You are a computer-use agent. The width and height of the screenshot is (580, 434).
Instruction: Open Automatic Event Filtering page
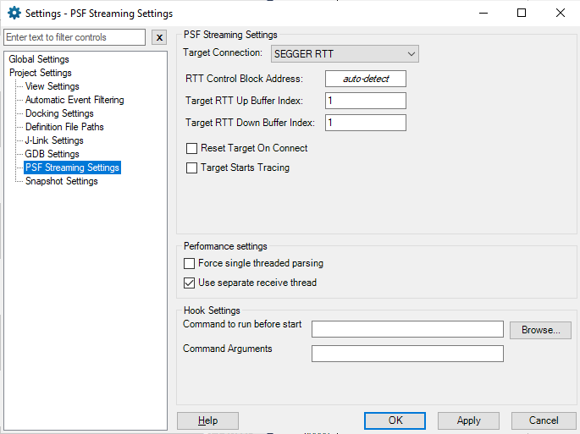[75, 100]
